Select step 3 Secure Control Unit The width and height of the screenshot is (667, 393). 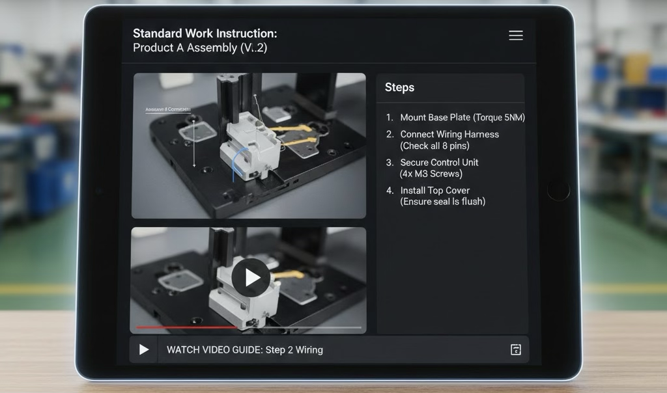pyautogui.click(x=432, y=168)
